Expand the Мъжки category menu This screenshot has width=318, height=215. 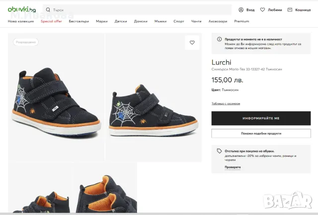click(x=160, y=21)
